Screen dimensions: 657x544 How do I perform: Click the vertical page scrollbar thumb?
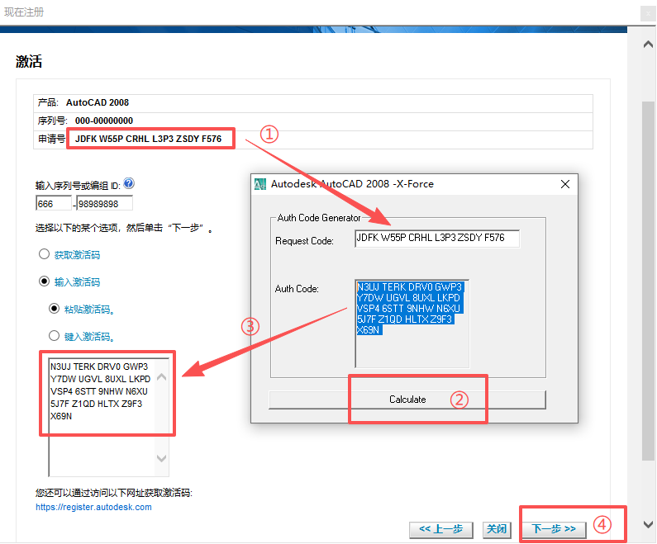click(648, 281)
